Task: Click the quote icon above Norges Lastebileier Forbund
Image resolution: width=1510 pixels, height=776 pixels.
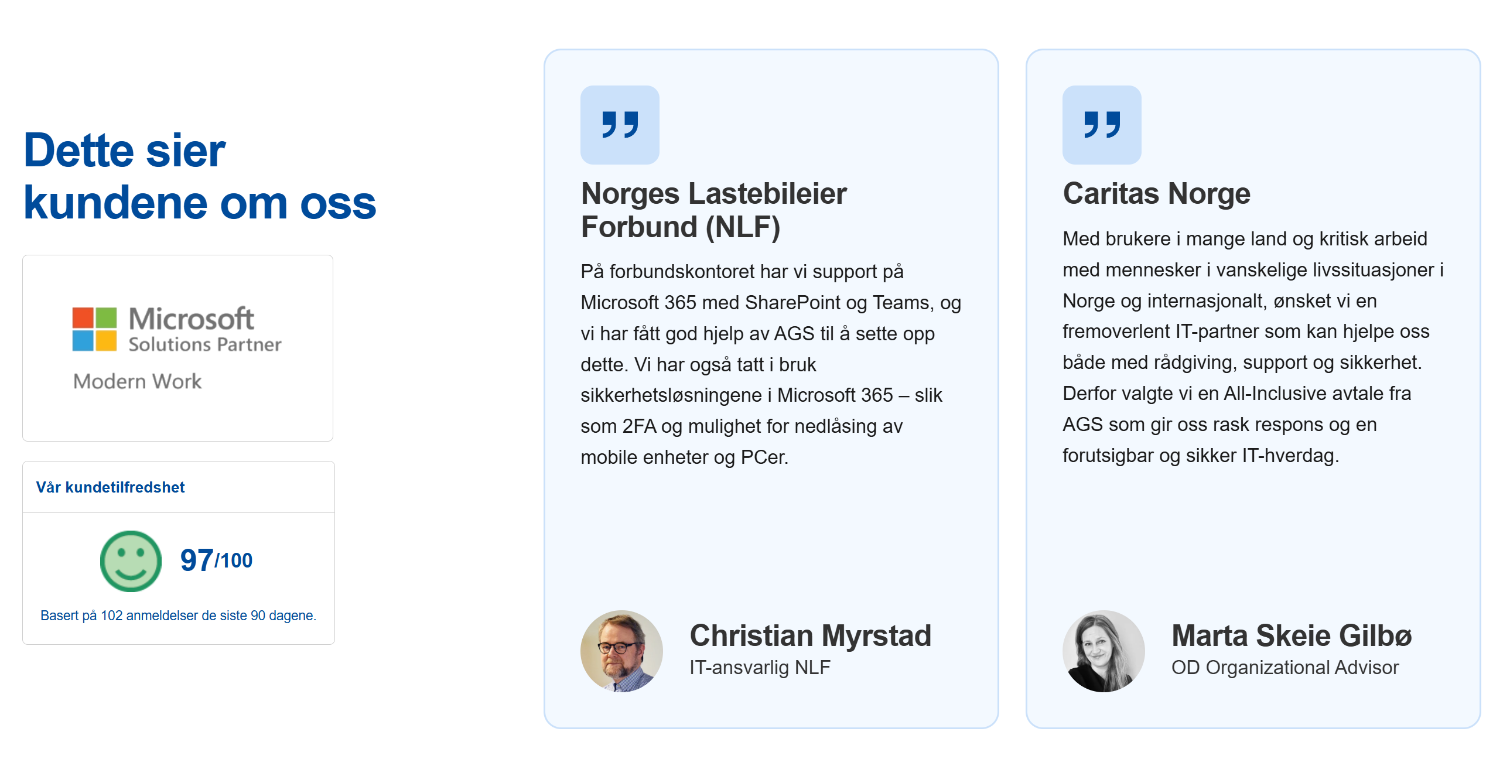Action: tap(620, 125)
